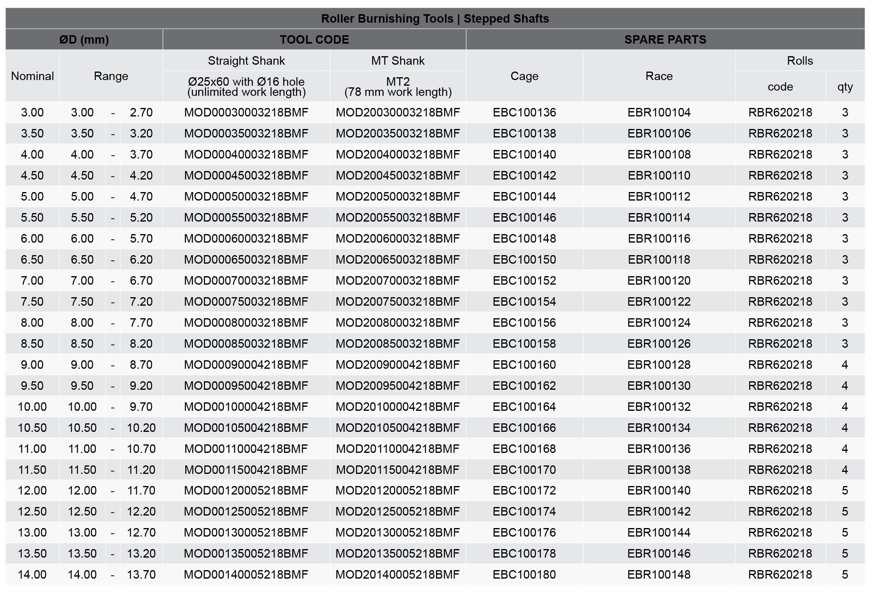This screenshot has width=876, height=596.
Task: Select race code EBR100144
Action: pos(659,533)
